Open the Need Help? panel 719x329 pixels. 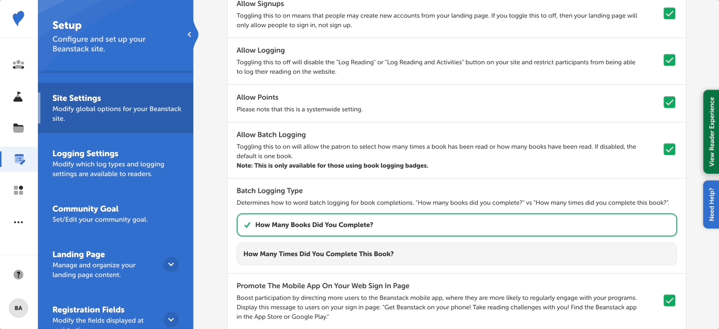pos(711,204)
